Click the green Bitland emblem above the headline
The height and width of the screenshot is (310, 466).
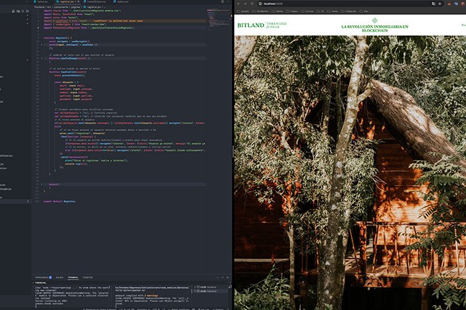tap(375, 21)
